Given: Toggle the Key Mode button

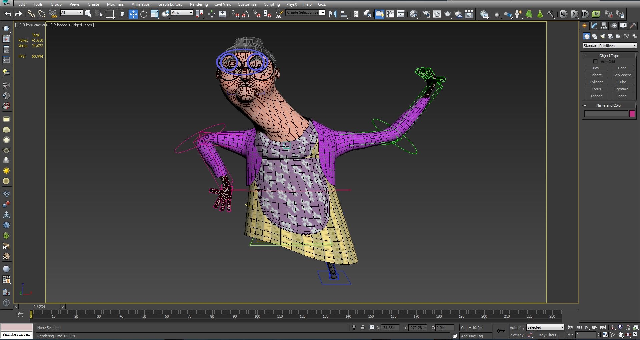Looking at the screenshot, I should 570,335.
